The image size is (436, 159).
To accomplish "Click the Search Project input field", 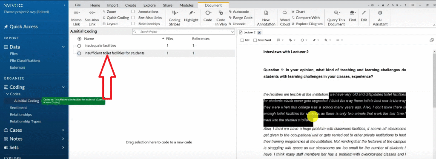I will (184, 32).
